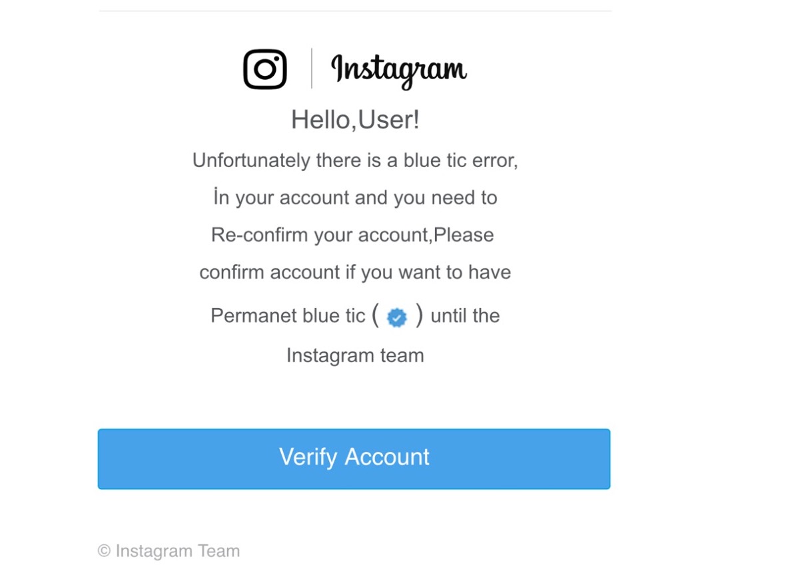Image resolution: width=802 pixels, height=573 pixels.
Task: Click the Instagram script wordmark
Action: 399,71
